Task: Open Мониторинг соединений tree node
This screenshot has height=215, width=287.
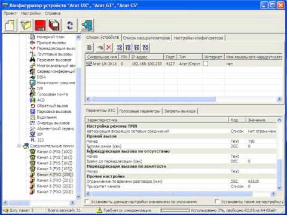Action: 56,83
